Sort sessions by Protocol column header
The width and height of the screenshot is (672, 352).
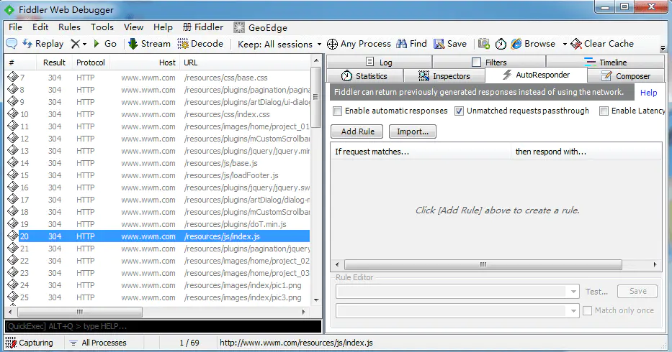91,62
